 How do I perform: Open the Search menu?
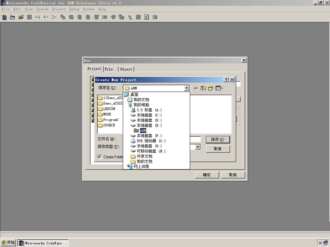[x=42, y=9]
